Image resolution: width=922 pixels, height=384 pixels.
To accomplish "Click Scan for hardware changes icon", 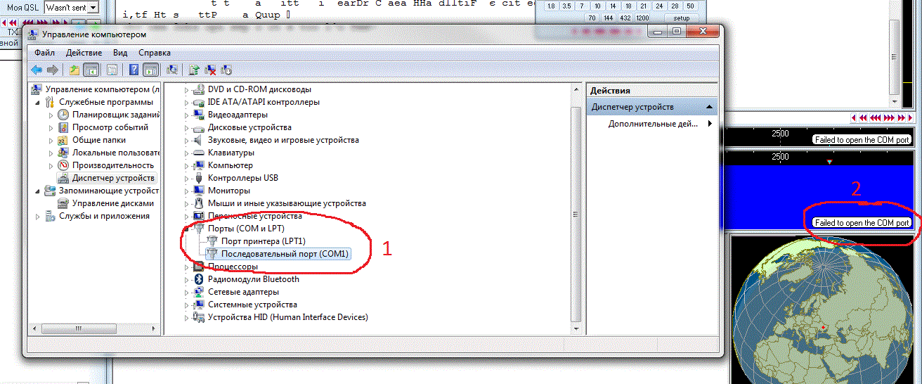I will click(171, 70).
